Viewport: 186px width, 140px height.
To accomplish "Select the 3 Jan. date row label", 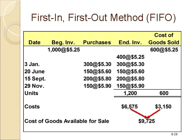I will point(32,64).
